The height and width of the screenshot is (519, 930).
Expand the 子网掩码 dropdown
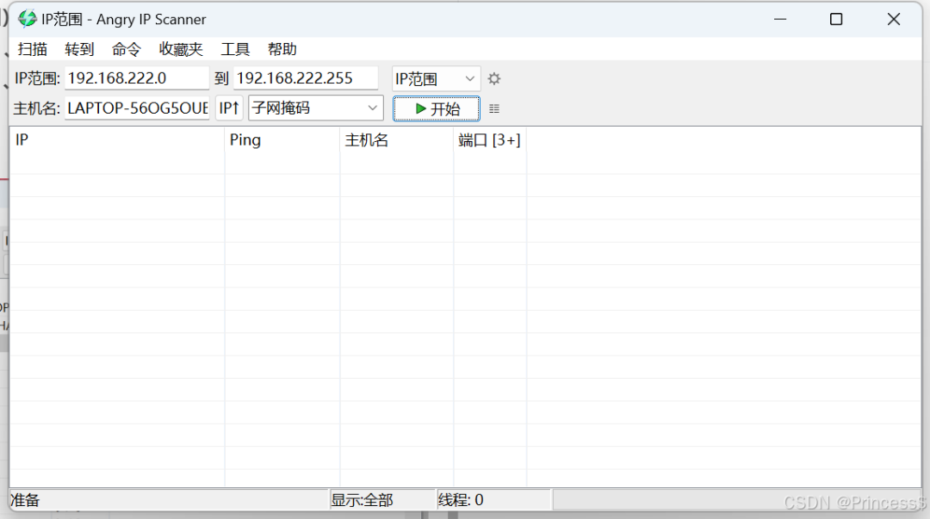click(x=315, y=108)
